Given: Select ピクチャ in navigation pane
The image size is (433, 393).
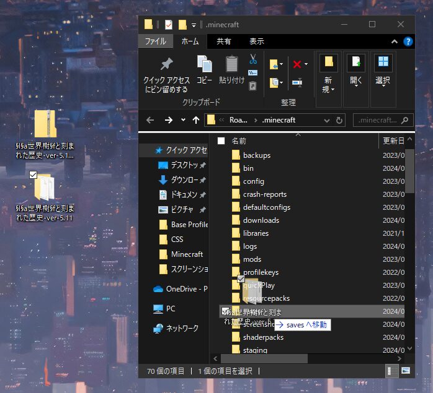Looking at the screenshot, I should 182,209.
